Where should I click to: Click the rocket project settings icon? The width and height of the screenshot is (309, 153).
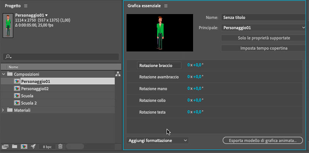coord(33,146)
